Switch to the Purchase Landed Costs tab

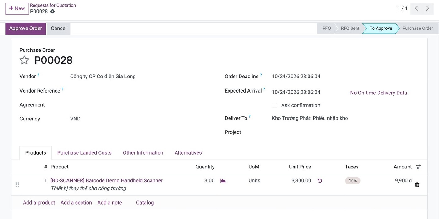pos(84,153)
